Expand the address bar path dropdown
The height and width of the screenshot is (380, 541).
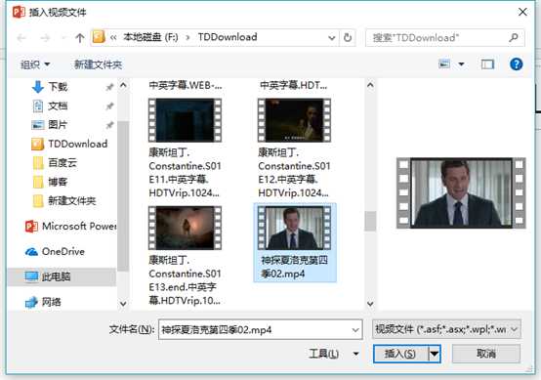pyautogui.click(x=332, y=38)
